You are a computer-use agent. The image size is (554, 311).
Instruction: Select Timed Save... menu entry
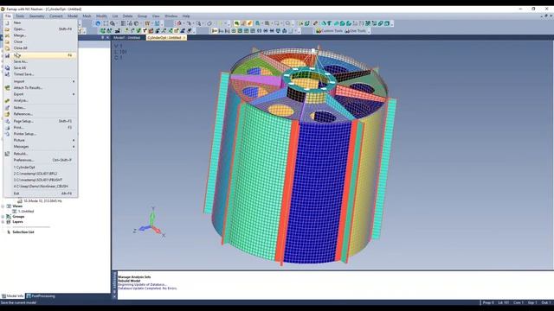coord(41,74)
